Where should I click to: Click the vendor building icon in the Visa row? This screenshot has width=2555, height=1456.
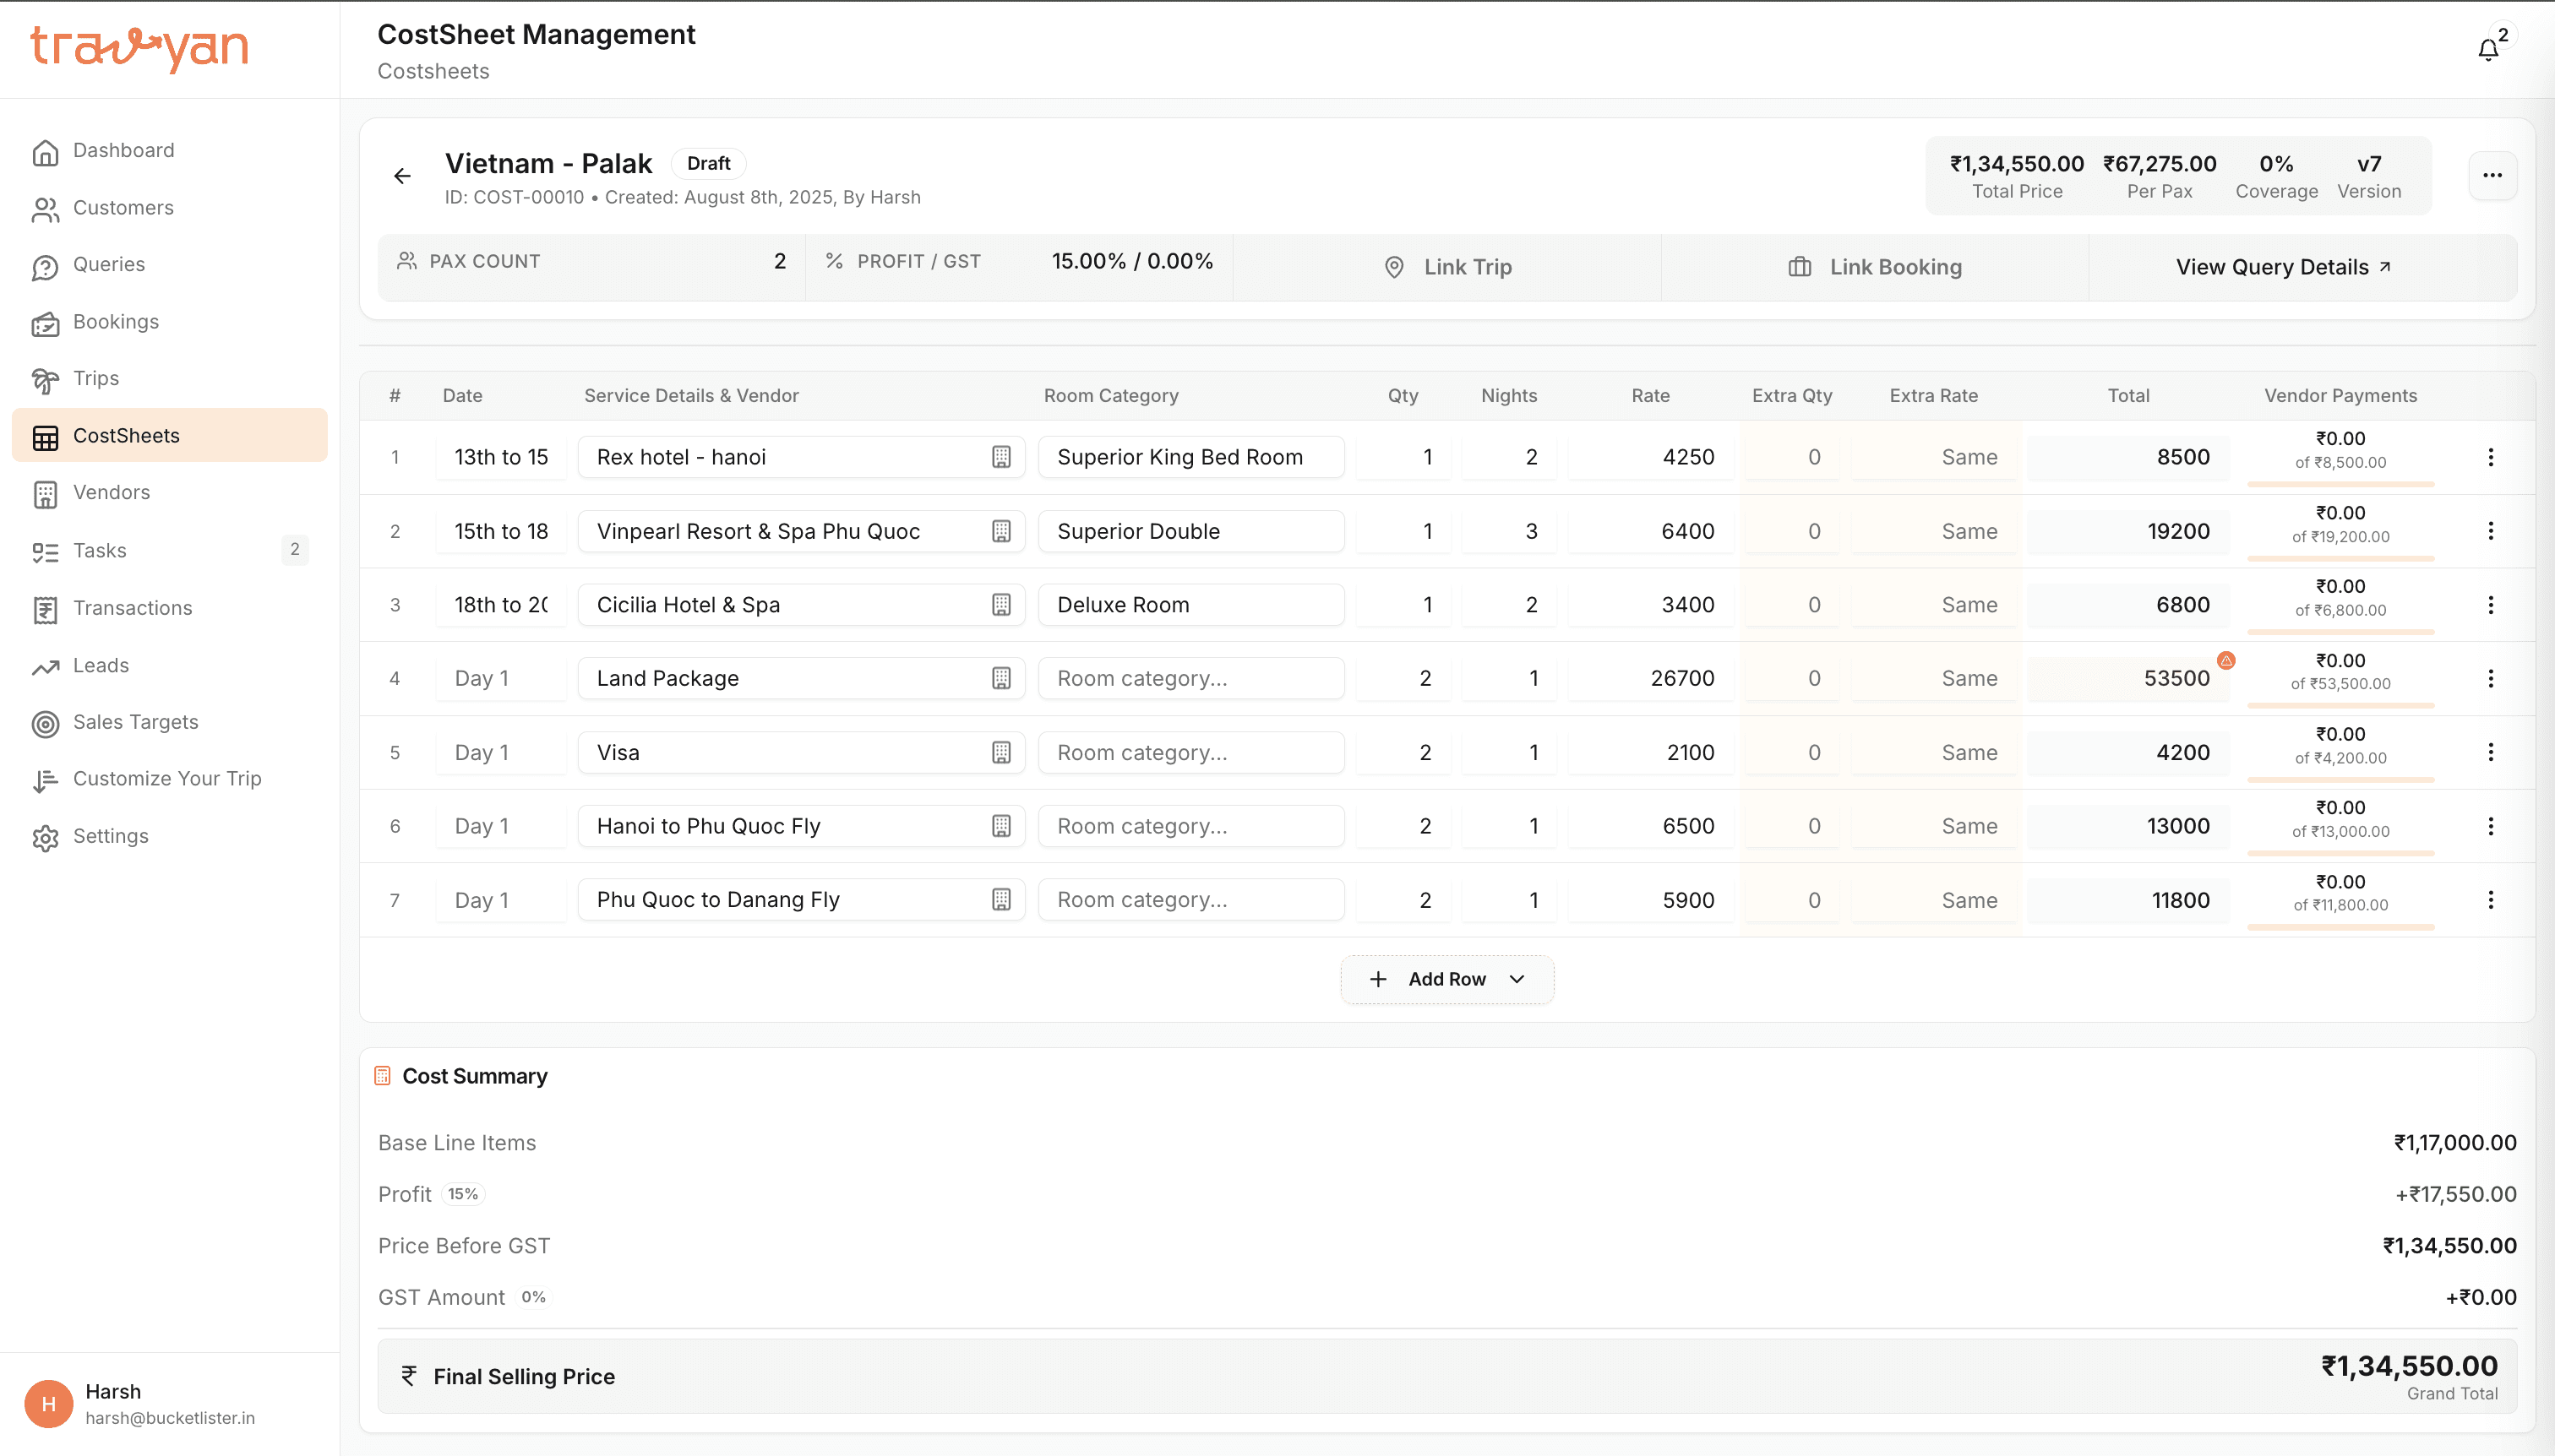tap(1000, 752)
